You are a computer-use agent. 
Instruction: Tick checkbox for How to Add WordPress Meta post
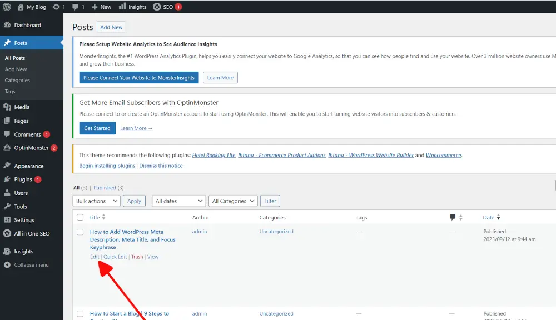(80, 232)
